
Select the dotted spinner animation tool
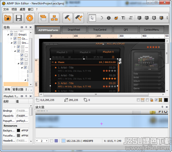point(102,18)
